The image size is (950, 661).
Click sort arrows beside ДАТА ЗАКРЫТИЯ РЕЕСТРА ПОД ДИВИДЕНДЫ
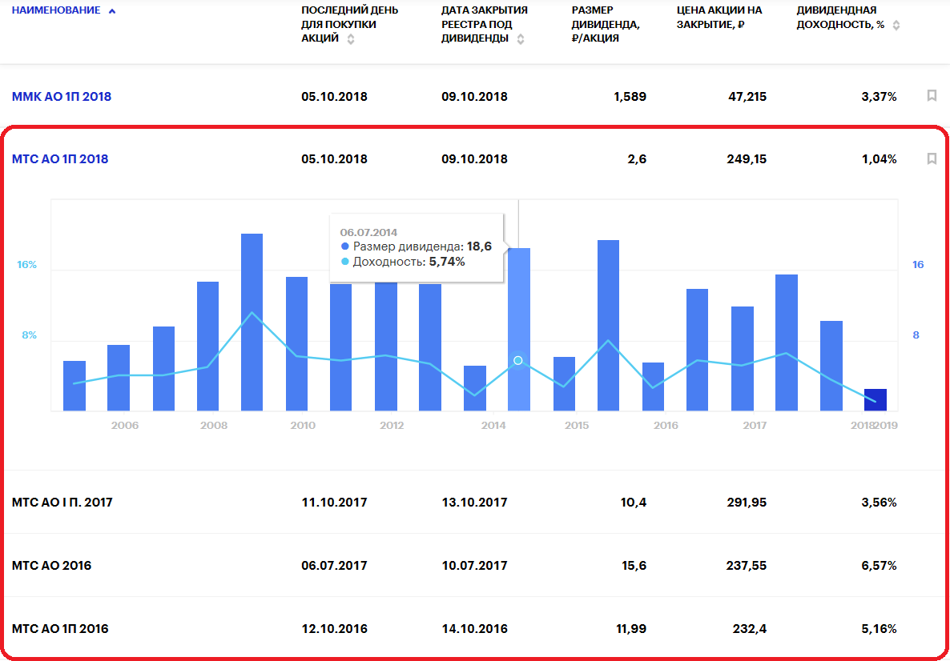[521, 39]
